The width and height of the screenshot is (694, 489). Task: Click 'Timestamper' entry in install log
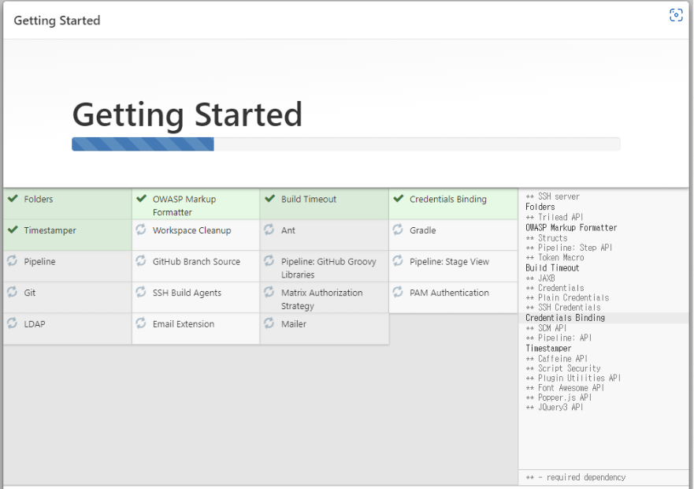coord(548,349)
